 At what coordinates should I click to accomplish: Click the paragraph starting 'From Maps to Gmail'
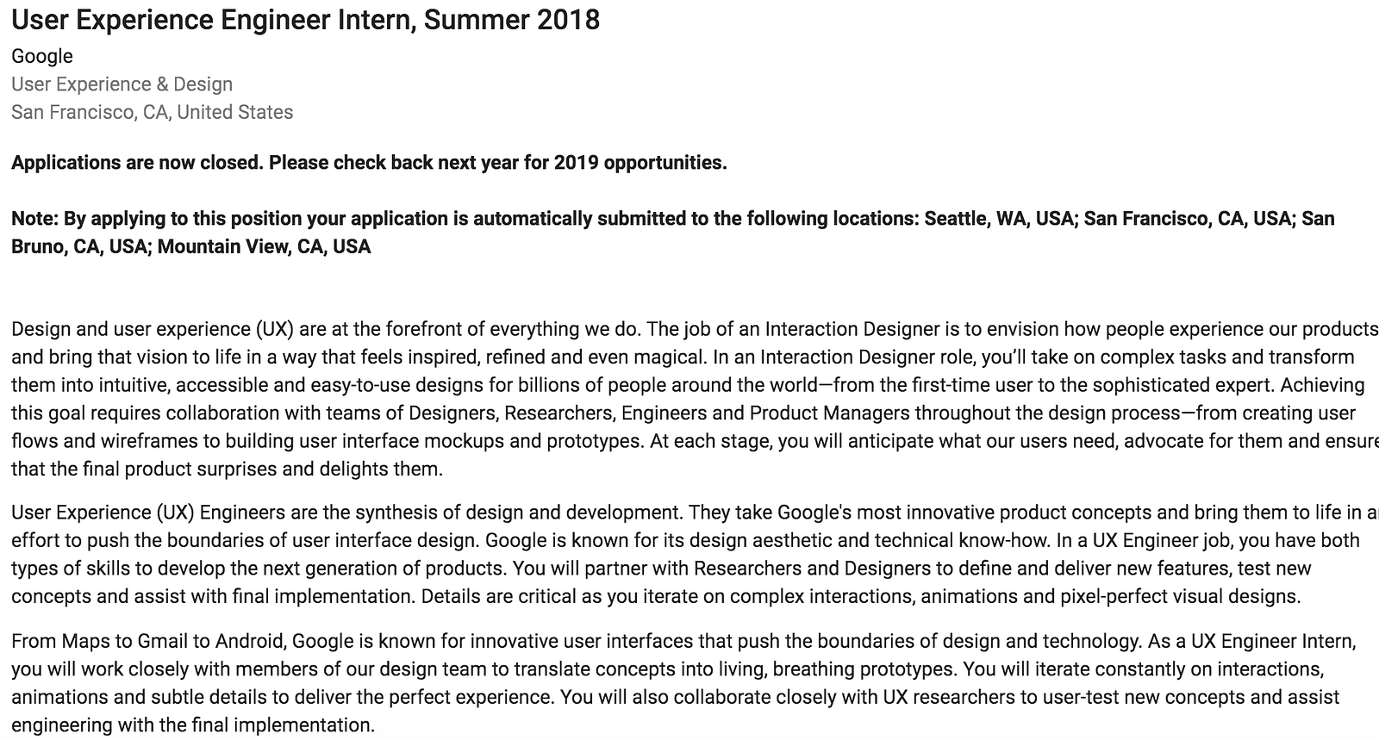(x=683, y=683)
